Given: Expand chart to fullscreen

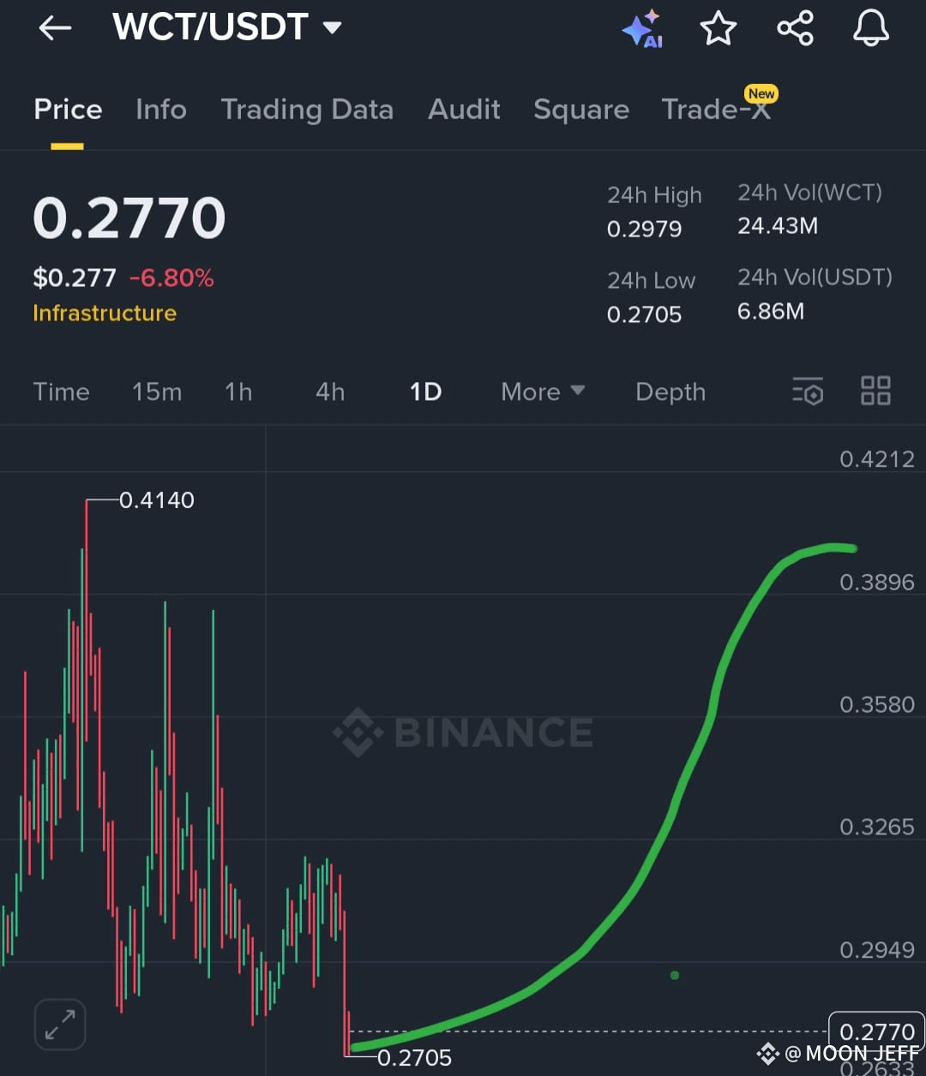Looking at the screenshot, I should 60,1024.
